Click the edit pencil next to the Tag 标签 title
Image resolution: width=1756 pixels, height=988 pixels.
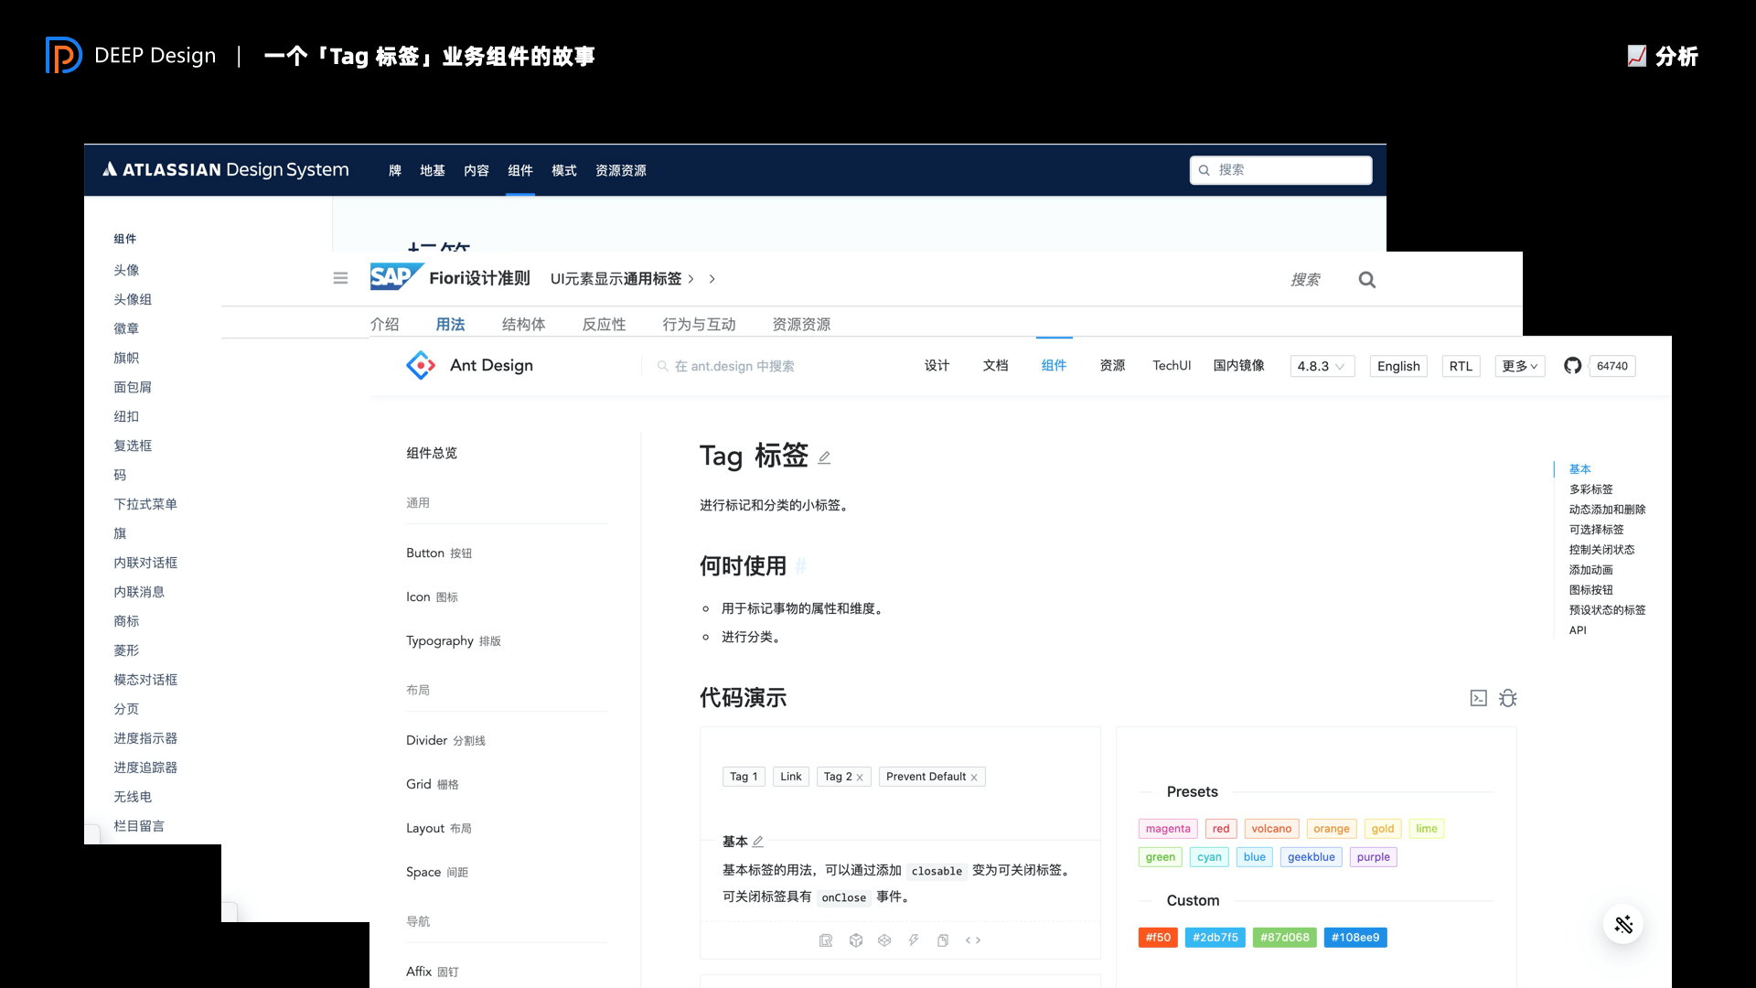(x=824, y=457)
